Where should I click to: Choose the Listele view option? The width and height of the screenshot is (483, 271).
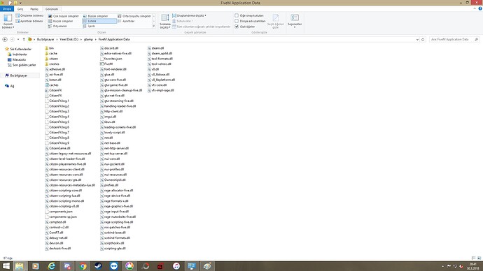click(99, 21)
